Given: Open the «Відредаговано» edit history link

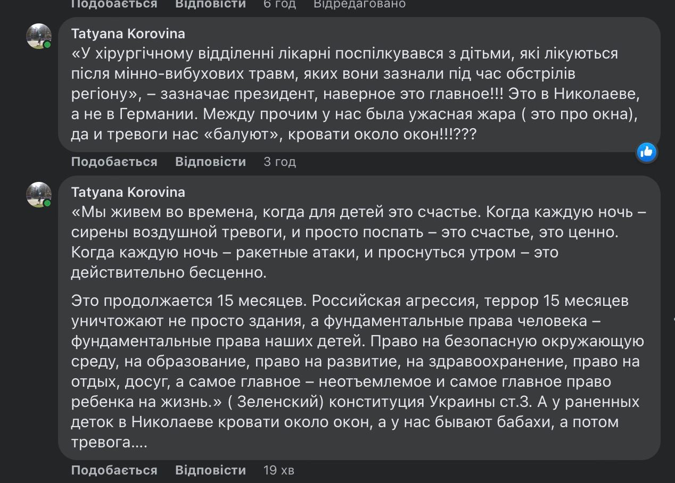Looking at the screenshot, I should tap(359, 4).
